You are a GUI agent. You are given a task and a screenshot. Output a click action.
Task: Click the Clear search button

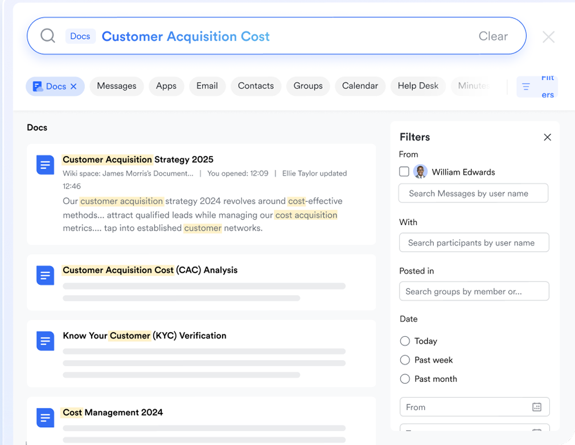[492, 36]
